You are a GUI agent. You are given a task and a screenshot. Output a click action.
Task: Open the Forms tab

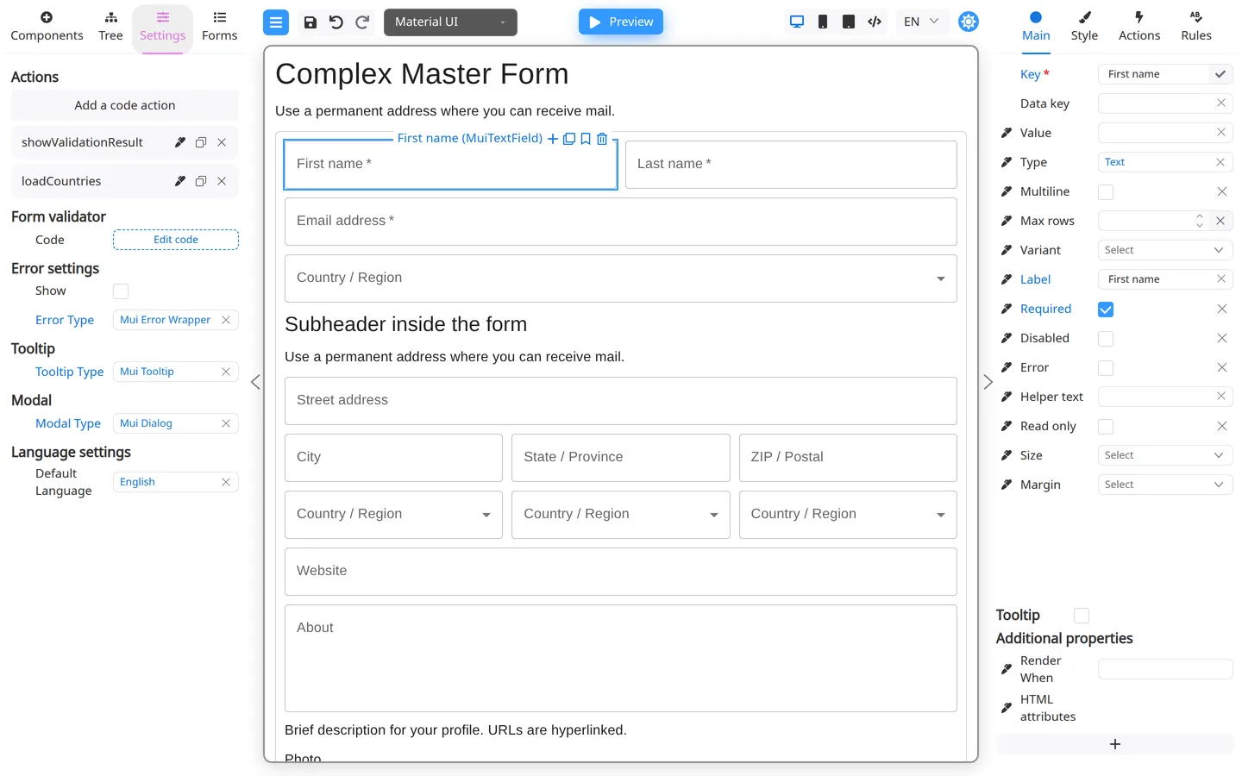pos(219,27)
